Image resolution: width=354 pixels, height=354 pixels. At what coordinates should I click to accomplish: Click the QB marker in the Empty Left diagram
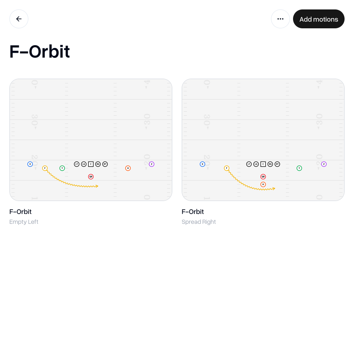pos(91,177)
